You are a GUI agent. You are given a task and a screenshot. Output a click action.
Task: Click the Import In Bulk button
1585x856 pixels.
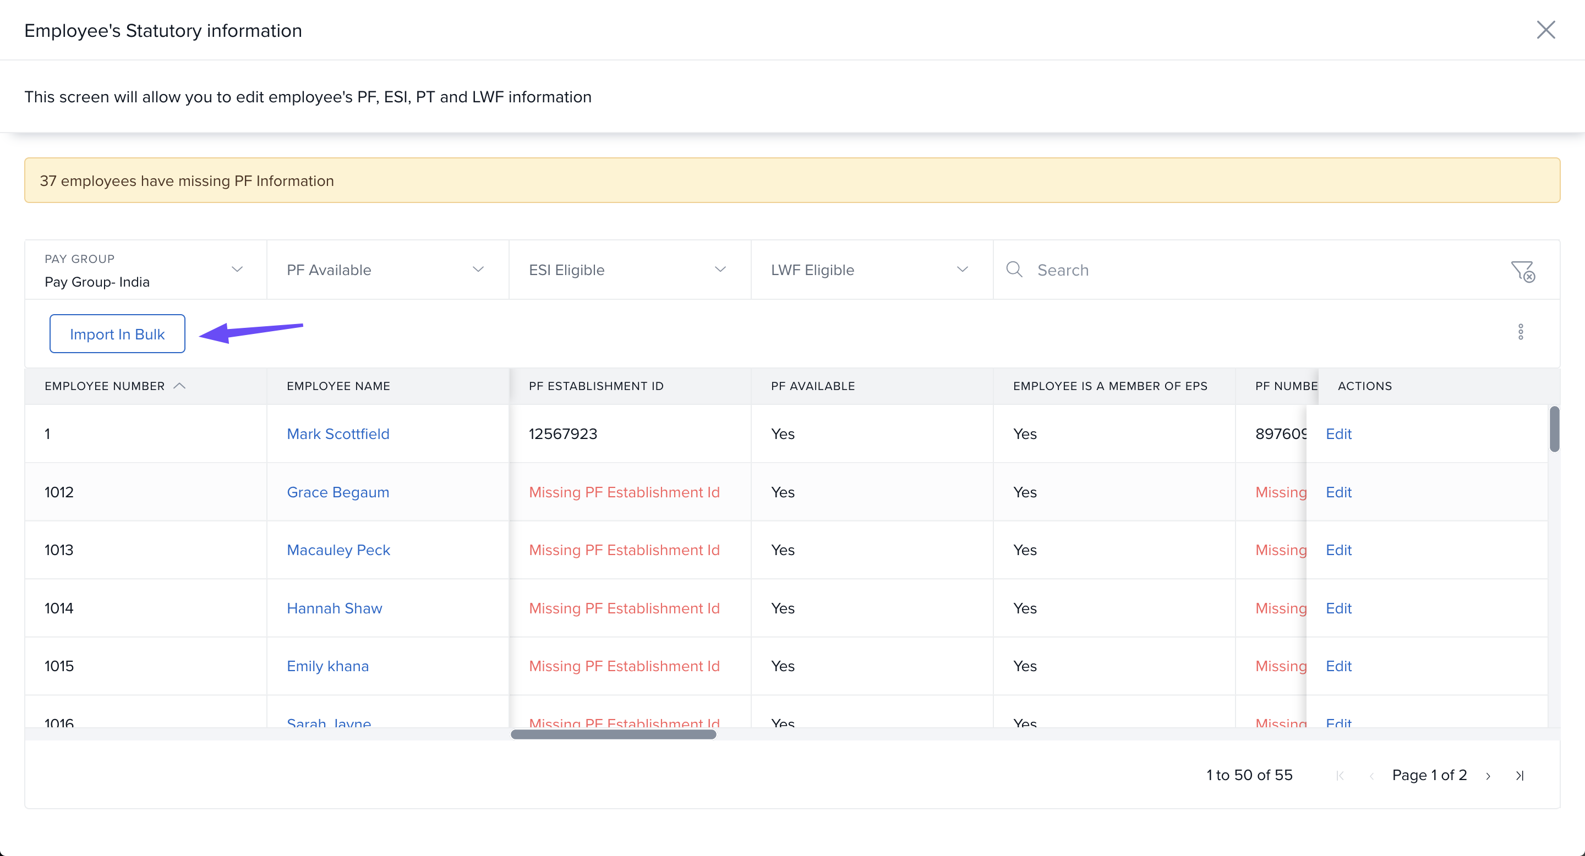[117, 334]
